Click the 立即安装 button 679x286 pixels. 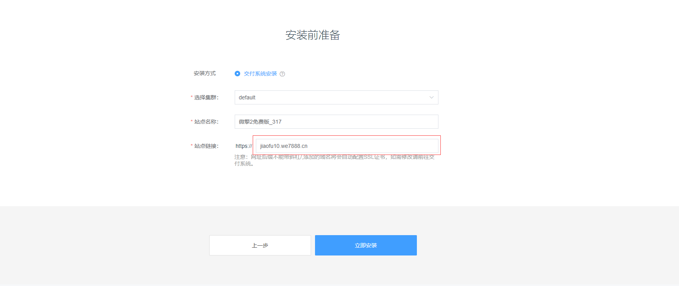tap(366, 245)
